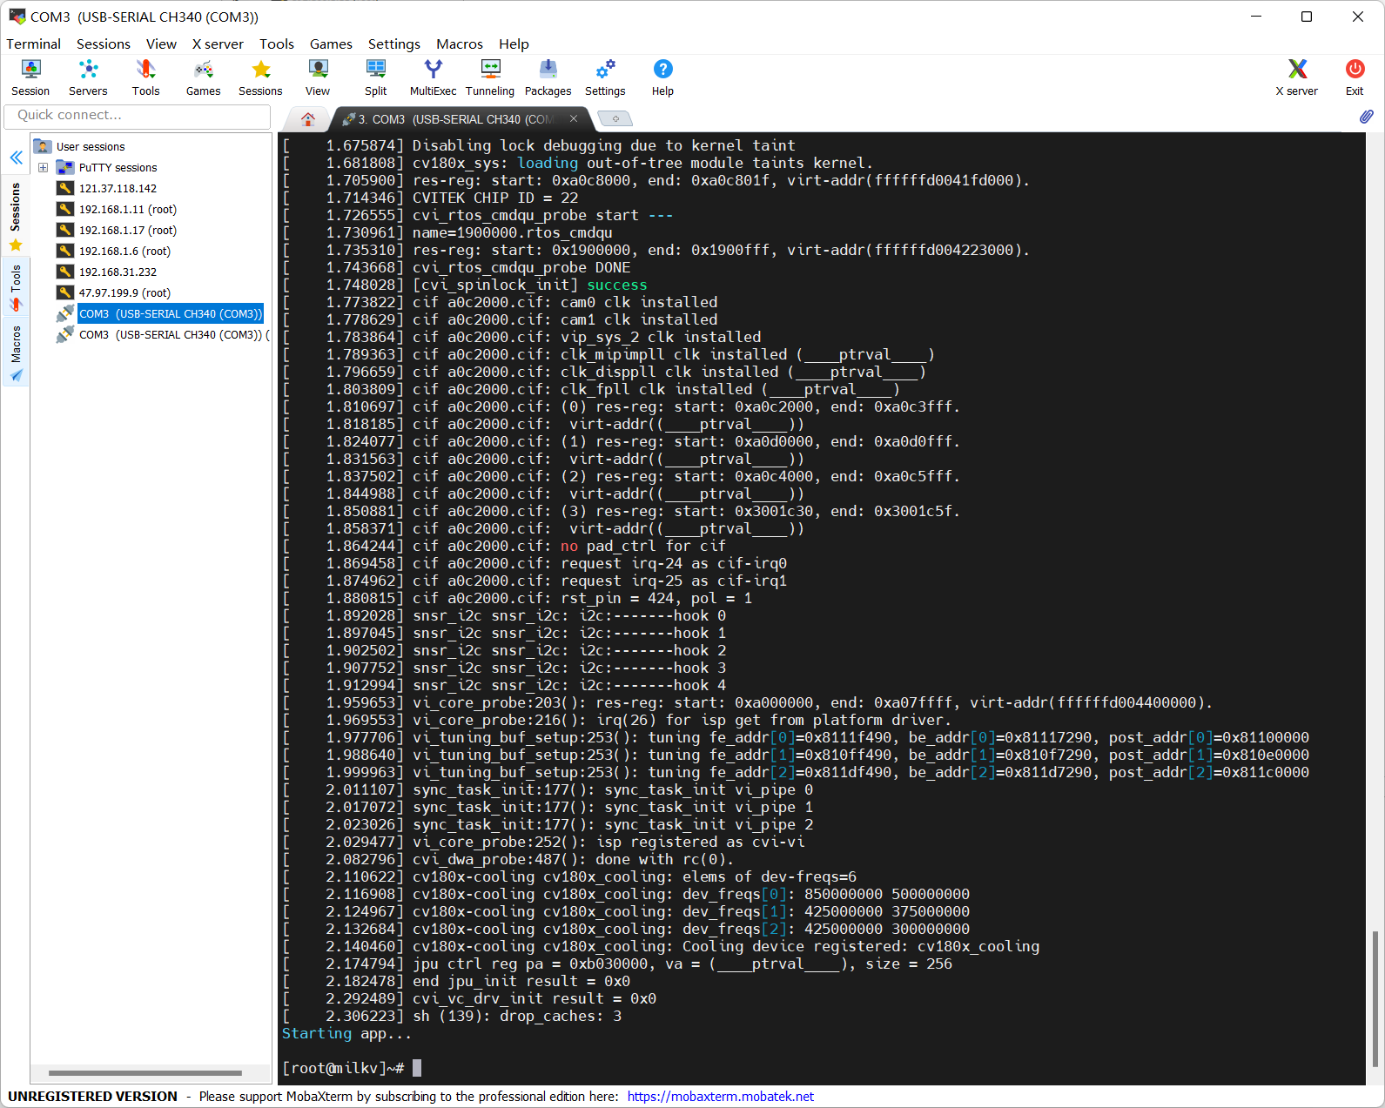Select the User sessions root node

coord(91,146)
